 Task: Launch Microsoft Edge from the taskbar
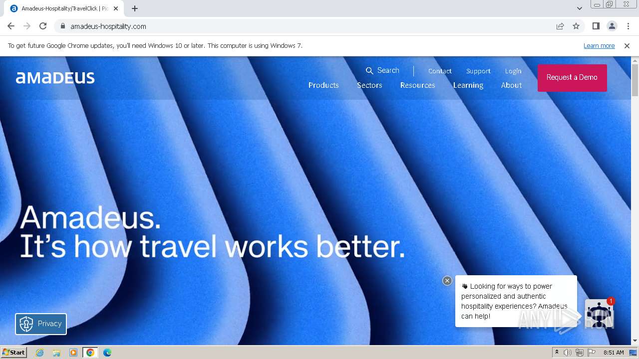107,353
